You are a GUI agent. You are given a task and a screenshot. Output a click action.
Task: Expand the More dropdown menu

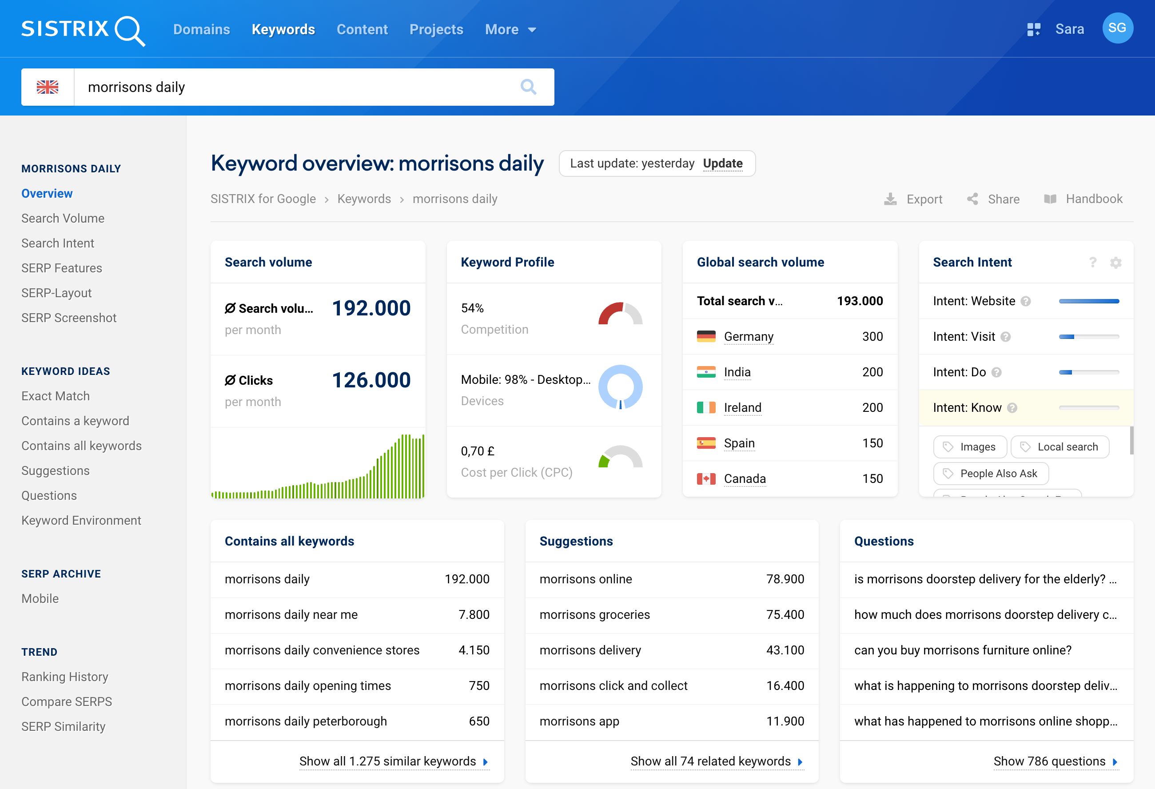[x=510, y=30]
